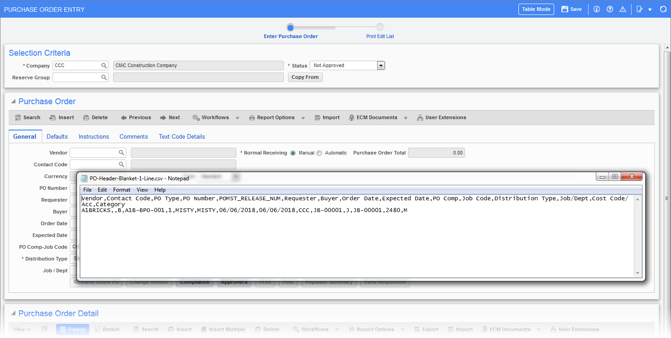
Task: Open the Status dropdown
Action: point(381,66)
